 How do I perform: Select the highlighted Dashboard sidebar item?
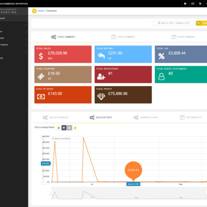pyautogui.click(x=14, y=18)
